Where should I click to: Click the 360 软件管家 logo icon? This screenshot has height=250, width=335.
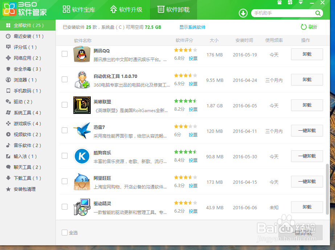click(x=9, y=9)
